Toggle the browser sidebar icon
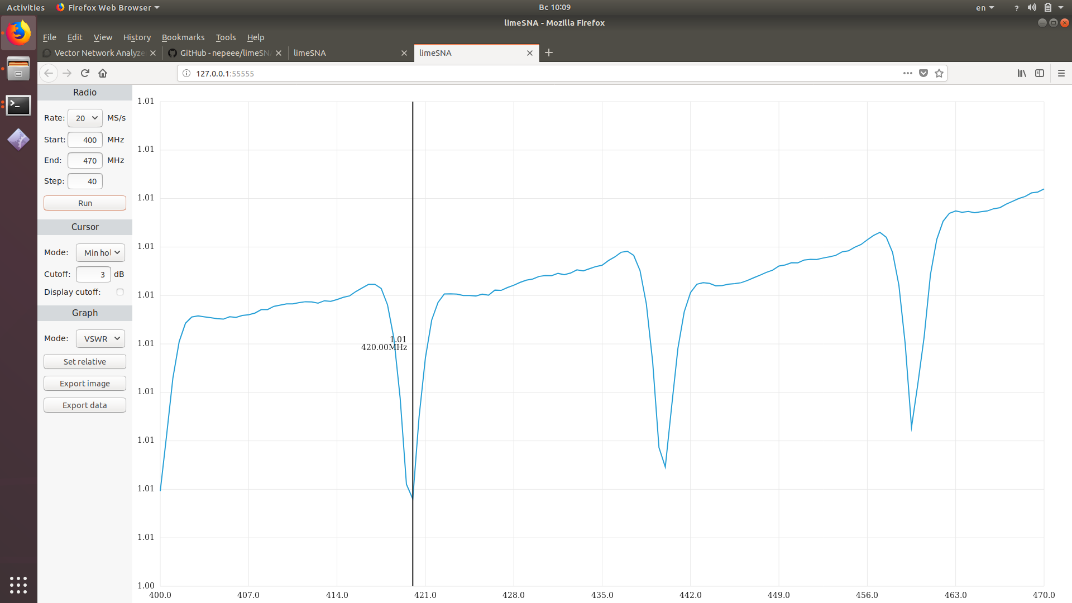The height and width of the screenshot is (603, 1072). [x=1040, y=73]
